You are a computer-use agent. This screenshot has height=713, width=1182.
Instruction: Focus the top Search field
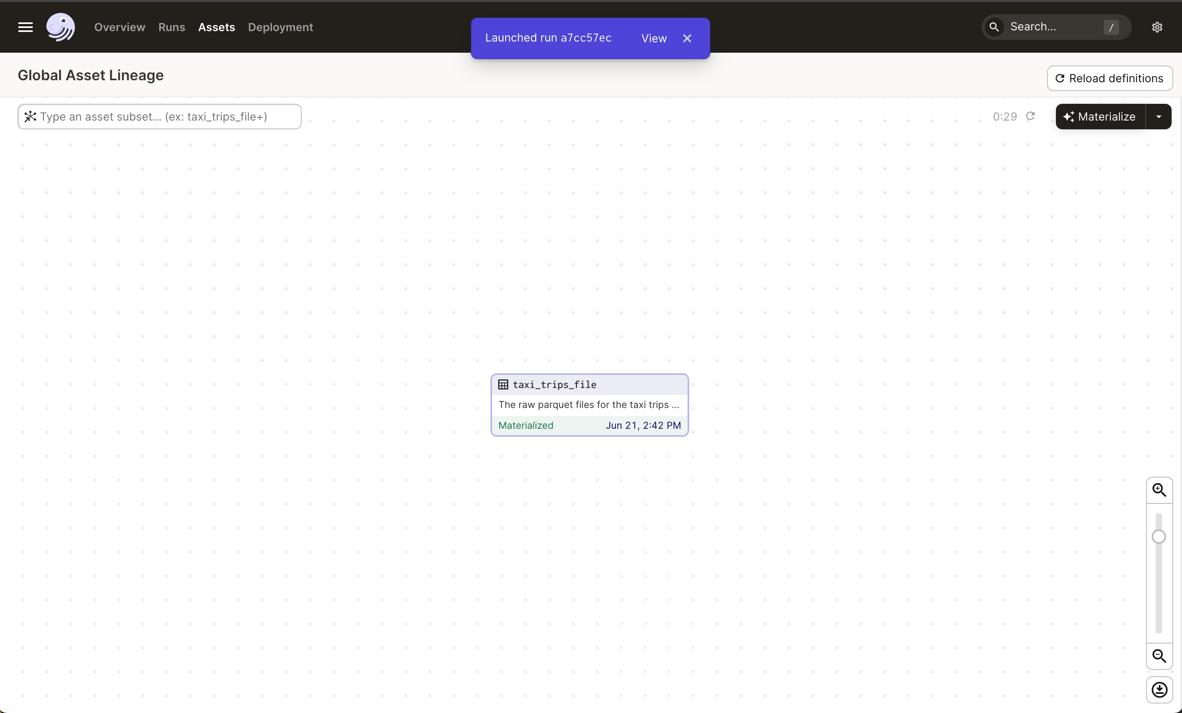click(1056, 27)
